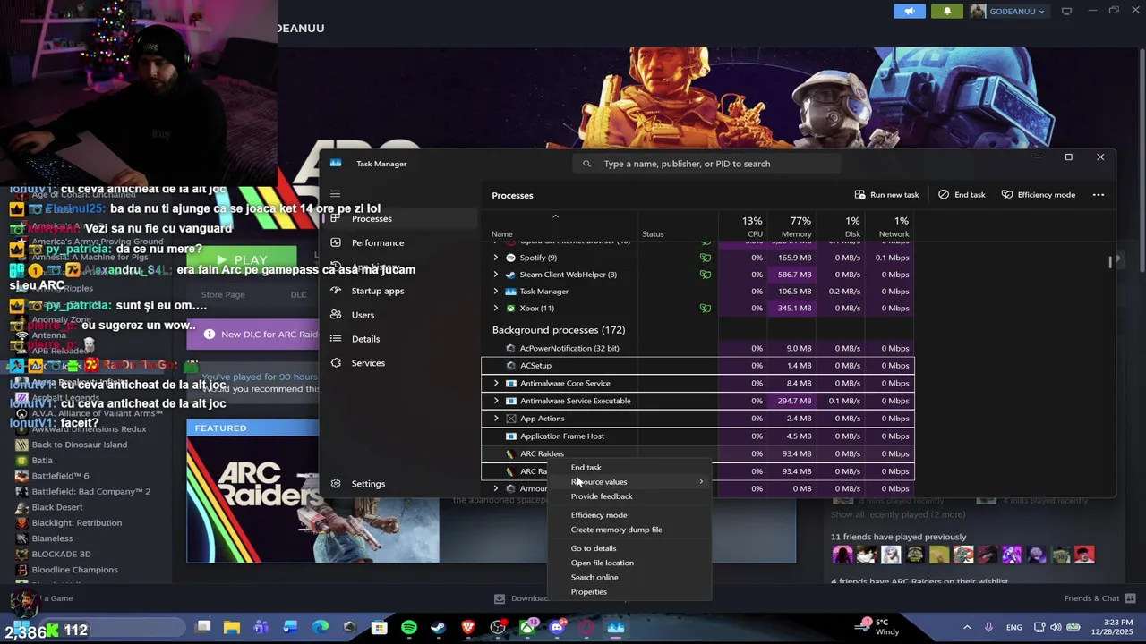Click the Steam announcements megaphone icon

(909, 11)
